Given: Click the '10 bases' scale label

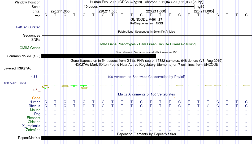Looking at the screenshot, I should pos(91,7).
